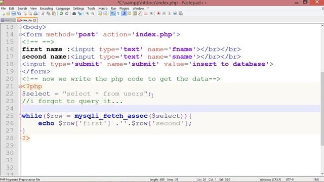Open the User Defined Language icon
The width and height of the screenshot is (324, 182).
click(130, 14)
